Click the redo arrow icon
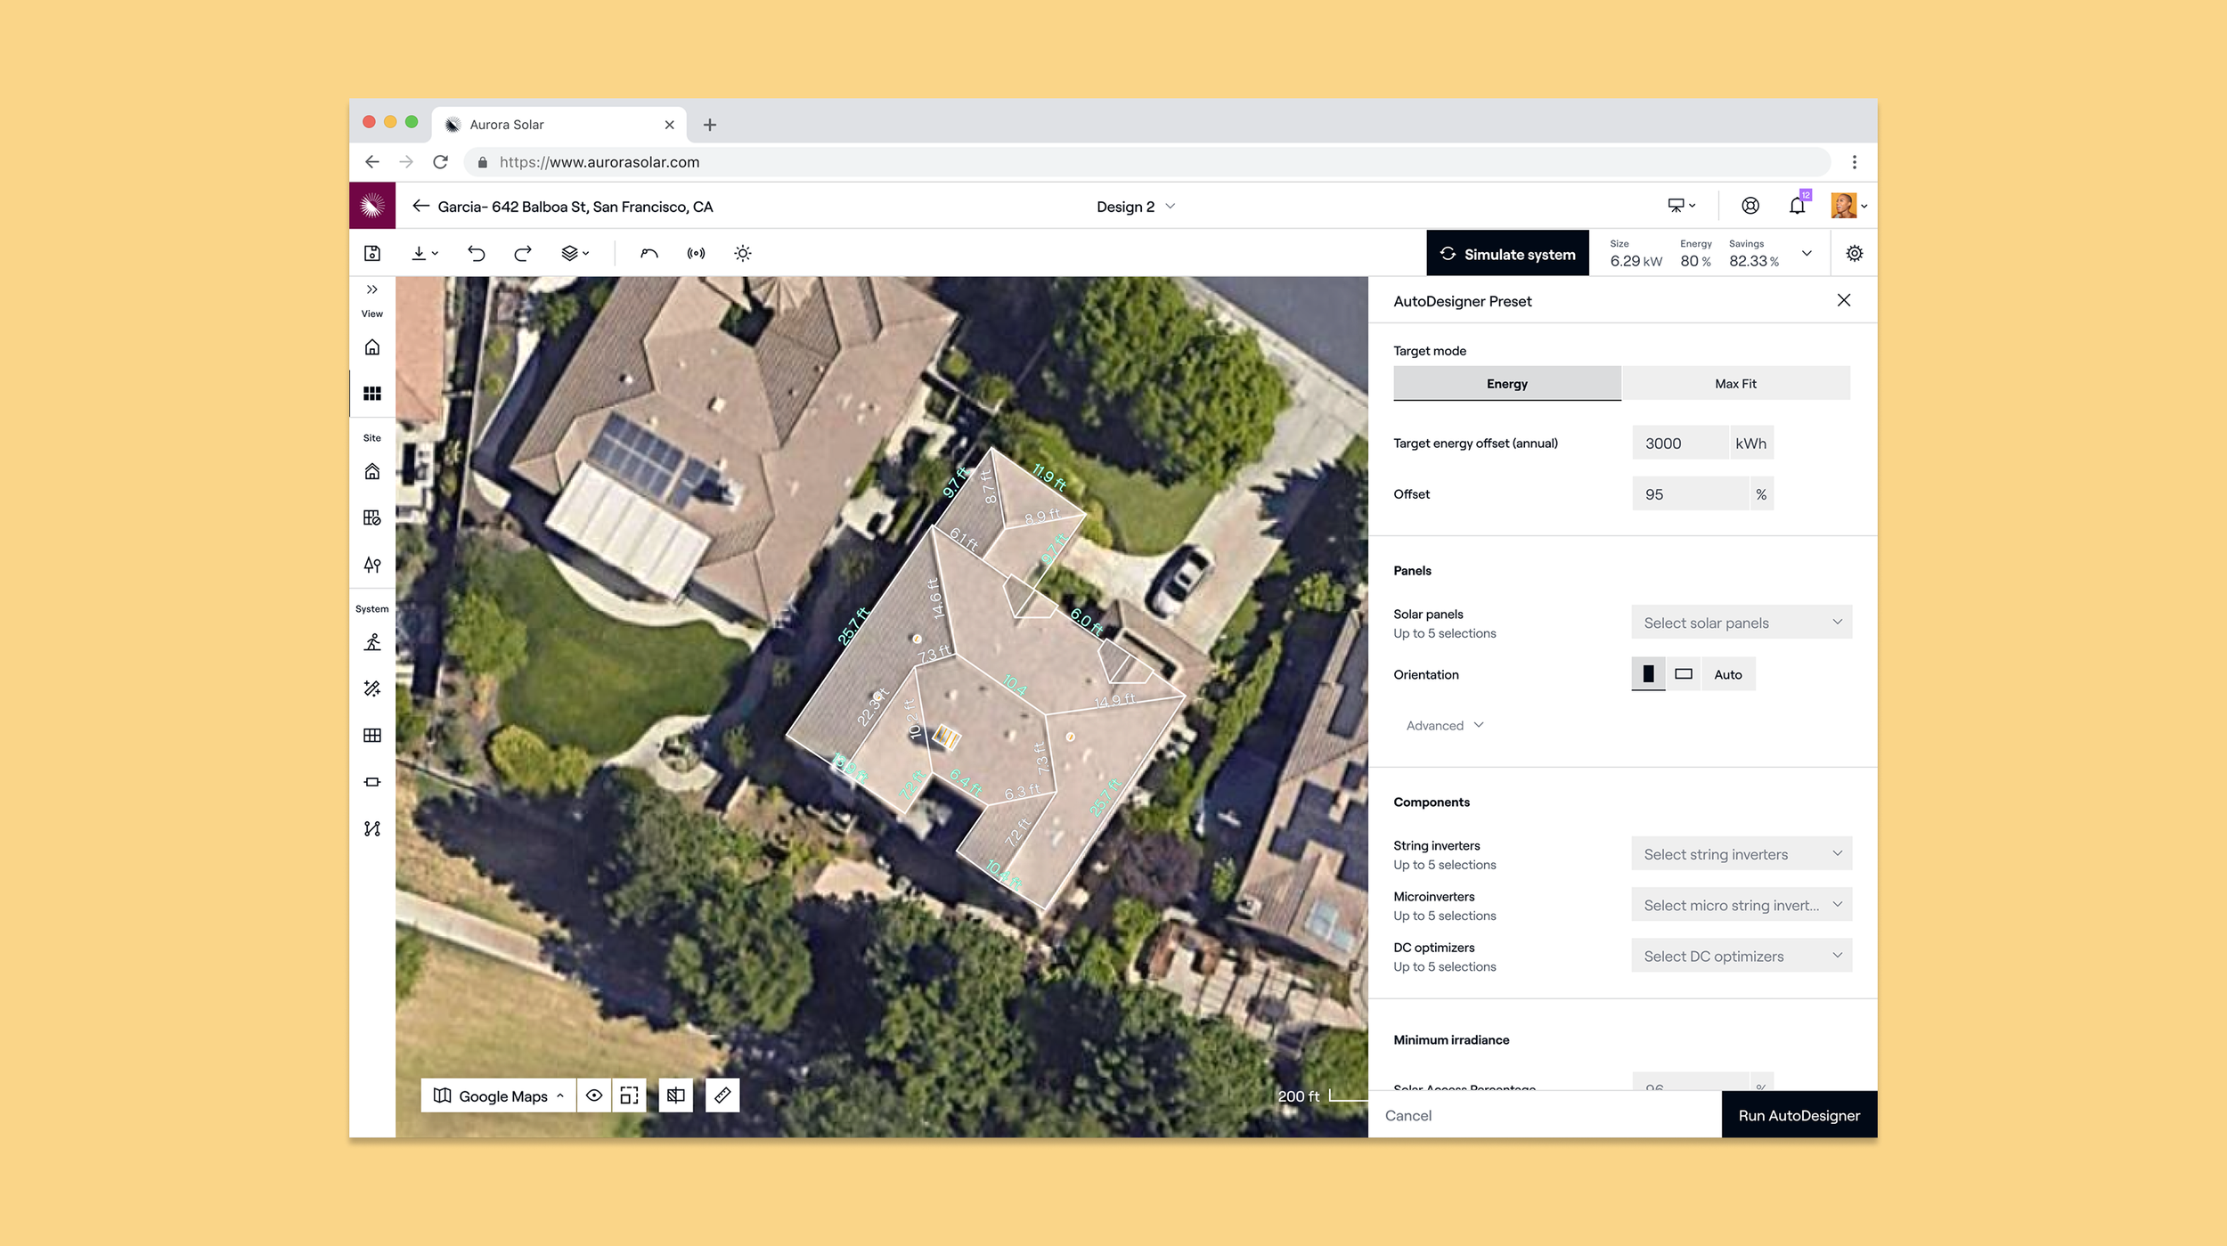This screenshot has height=1246, width=2227. pyautogui.click(x=523, y=254)
